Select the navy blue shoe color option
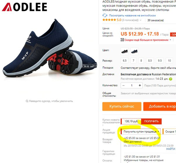Screen dimensions: 176x163 pos(134,51)
